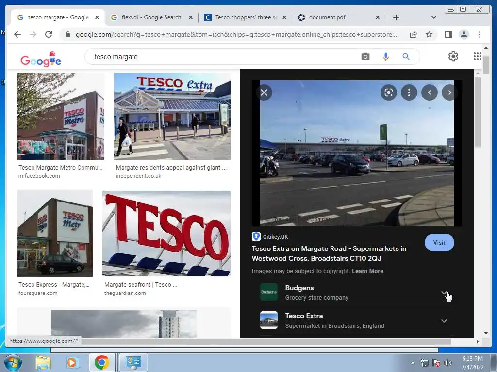Close the Tesco shoppers tab
The width and height of the screenshot is (497, 372).
pos(284,17)
